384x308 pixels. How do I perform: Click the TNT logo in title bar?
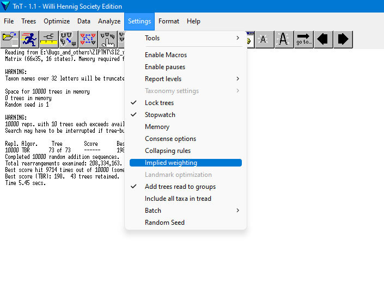(x=5, y=6)
